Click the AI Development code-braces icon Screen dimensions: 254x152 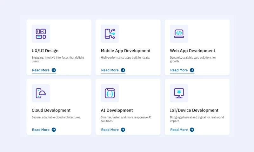click(x=110, y=93)
